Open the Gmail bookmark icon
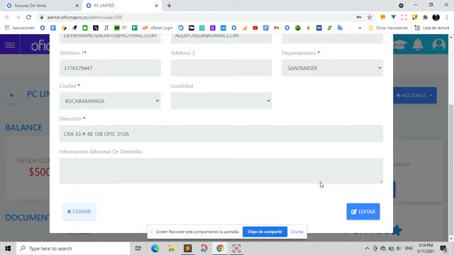This screenshot has width=454, height=255. point(277,28)
